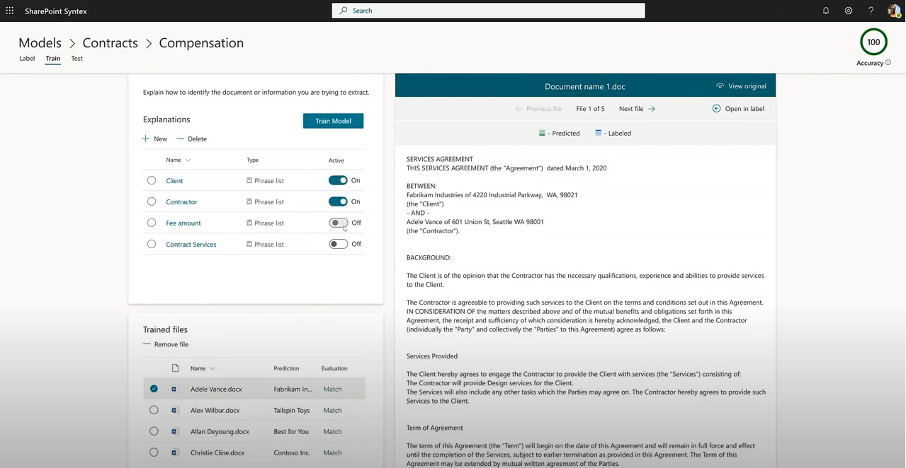Click into the Search box
This screenshot has height=468, width=906.
pyautogui.click(x=489, y=11)
